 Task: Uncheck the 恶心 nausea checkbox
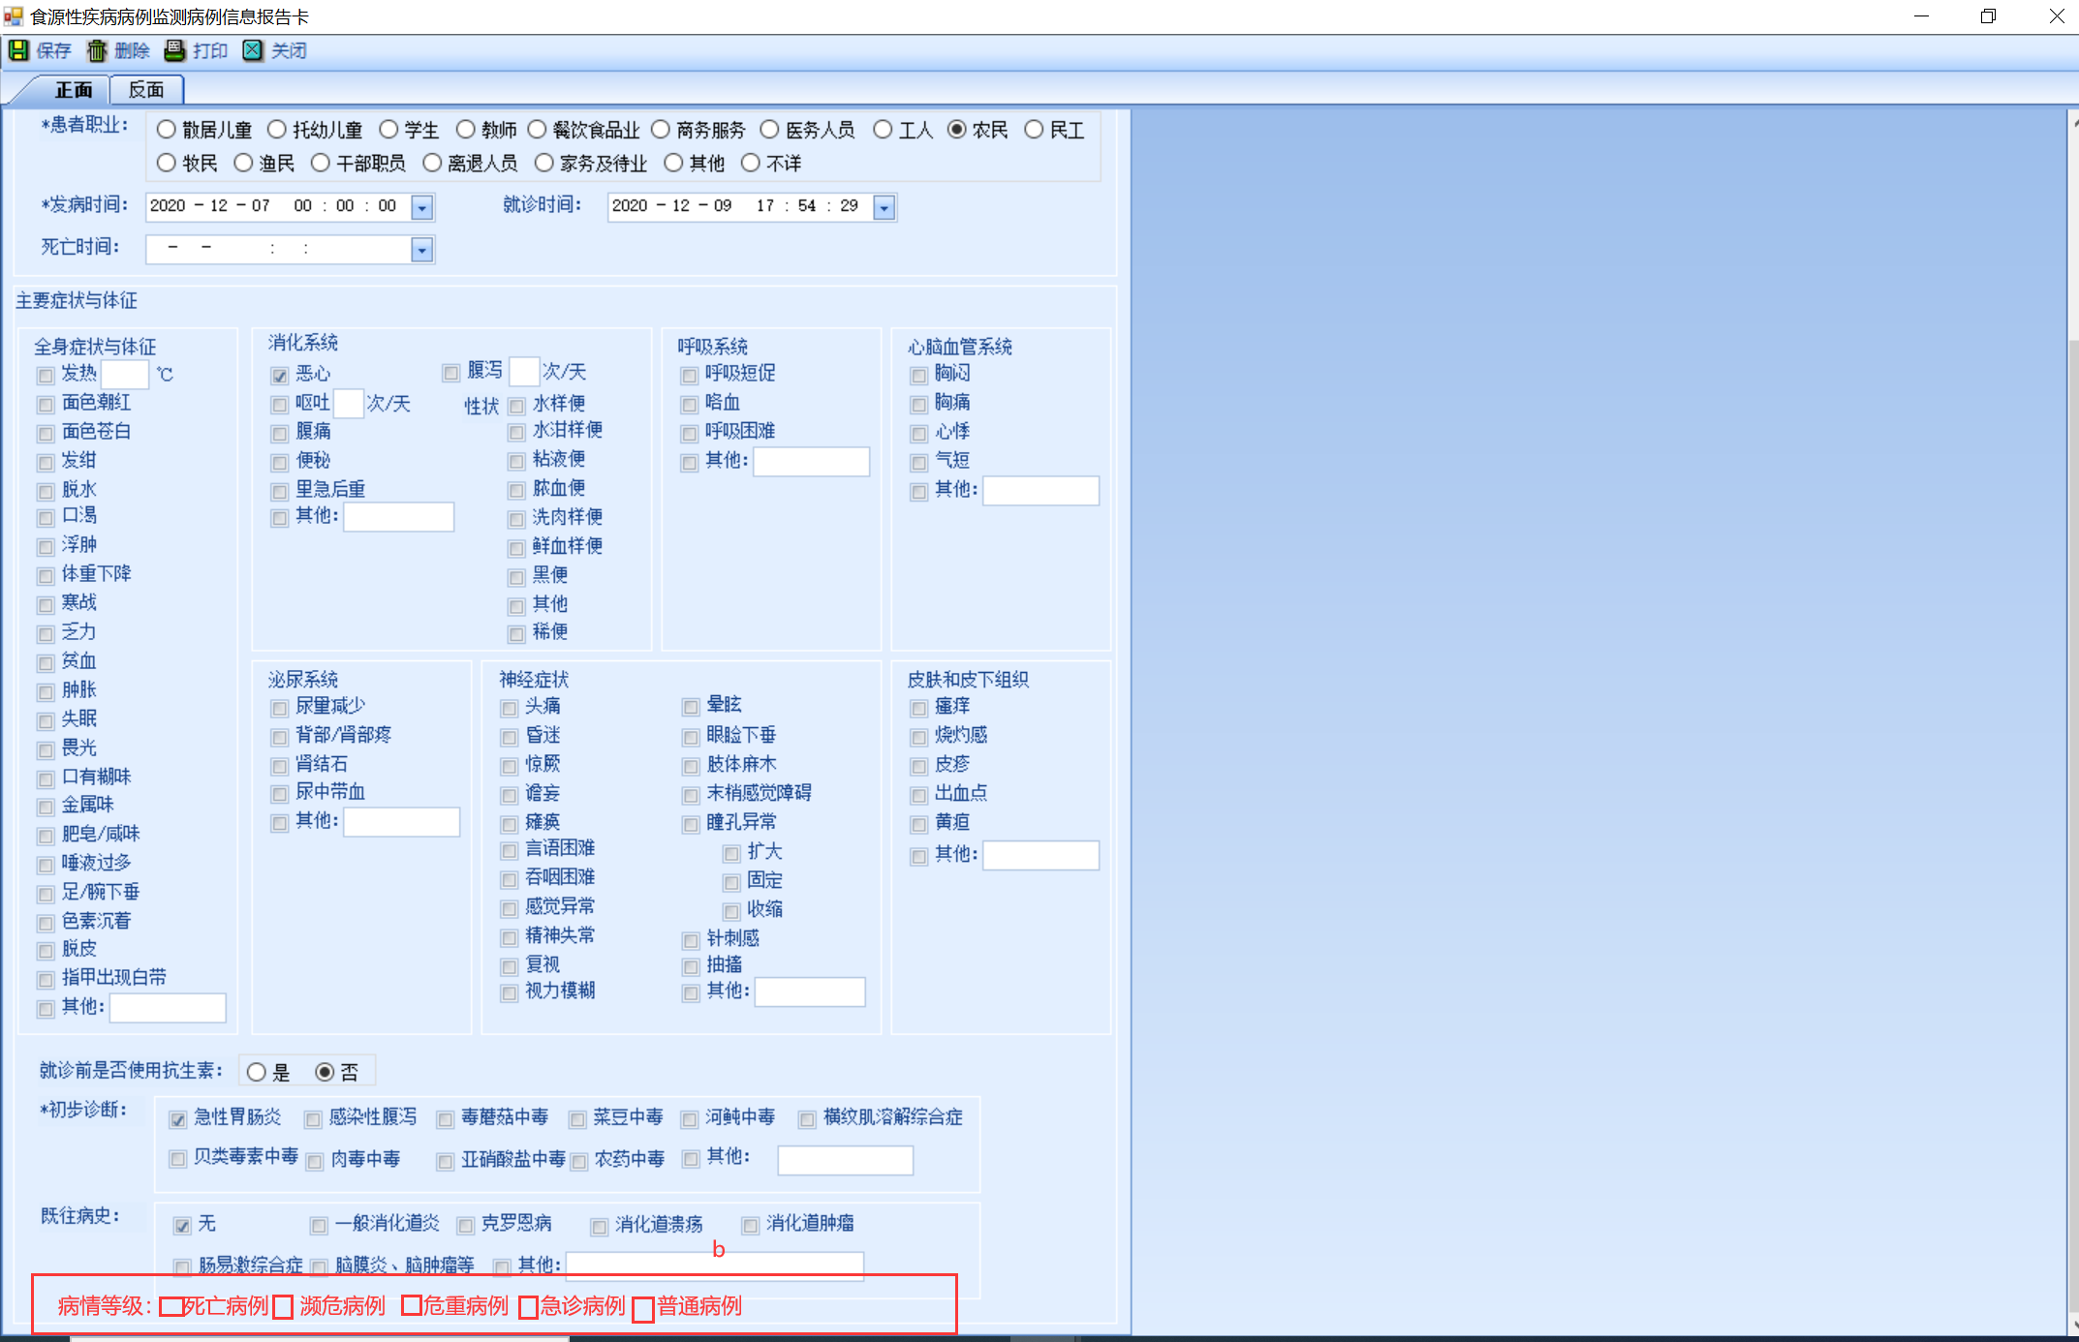click(280, 376)
